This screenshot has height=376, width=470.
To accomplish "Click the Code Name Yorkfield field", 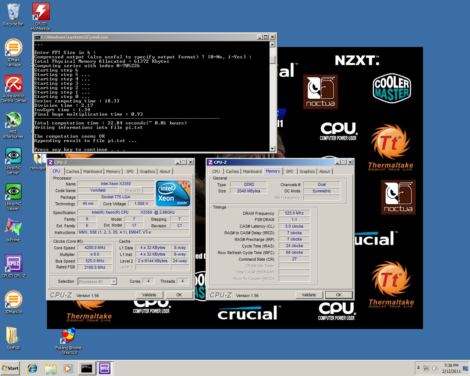I will pyautogui.click(x=98, y=190).
